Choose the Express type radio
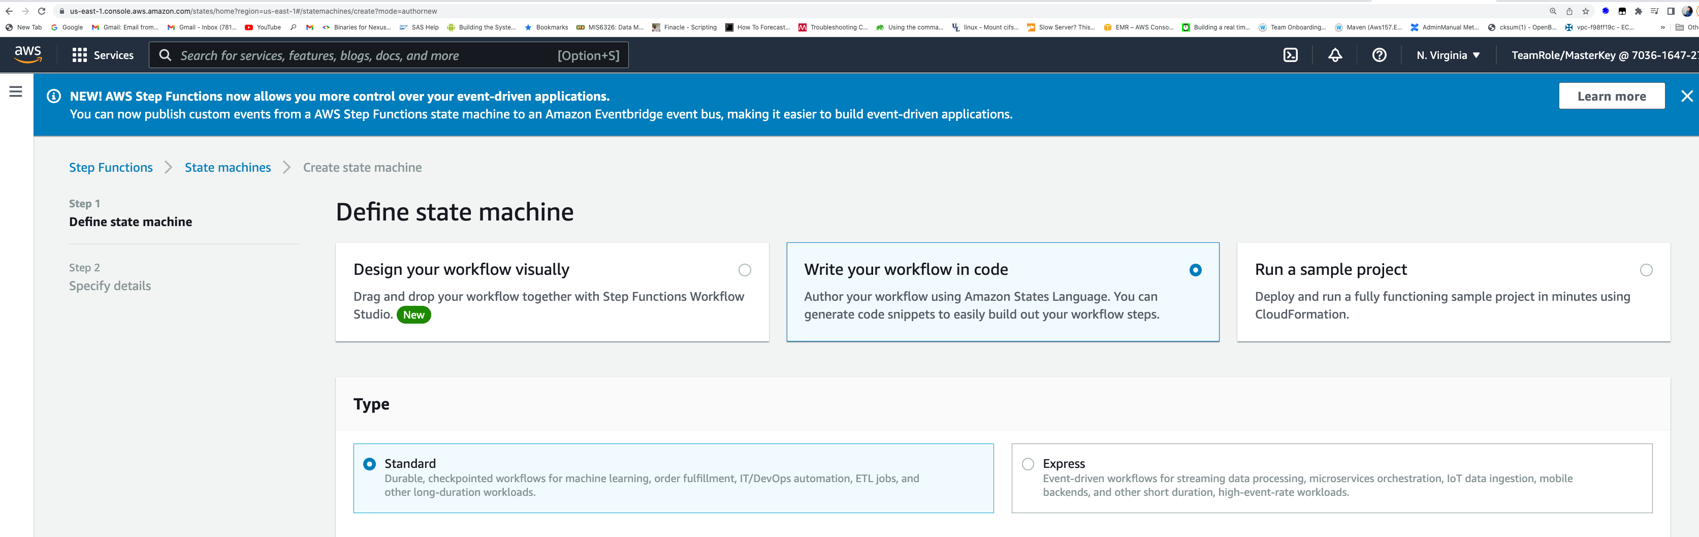The width and height of the screenshot is (1699, 537). (1028, 464)
